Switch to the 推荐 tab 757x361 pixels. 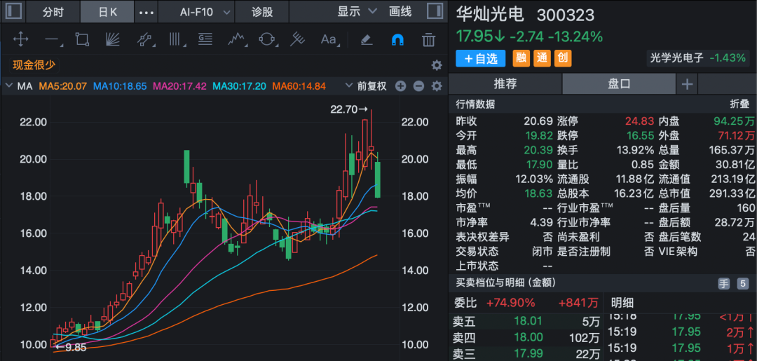click(x=505, y=84)
